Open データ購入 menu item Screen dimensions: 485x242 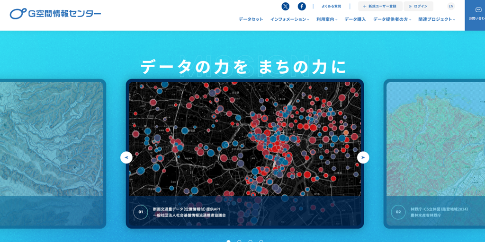[355, 19]
